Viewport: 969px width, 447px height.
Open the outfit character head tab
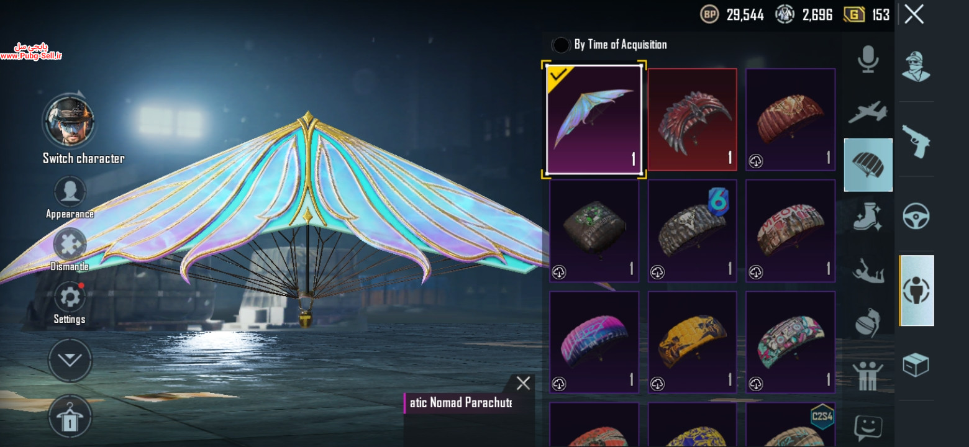click(x=916, y=66)
